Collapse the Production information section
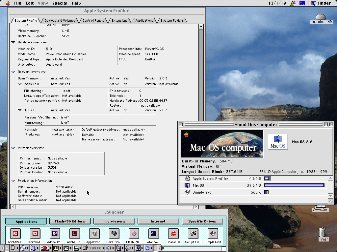This screenshot has height=252, width=337. 13,181
